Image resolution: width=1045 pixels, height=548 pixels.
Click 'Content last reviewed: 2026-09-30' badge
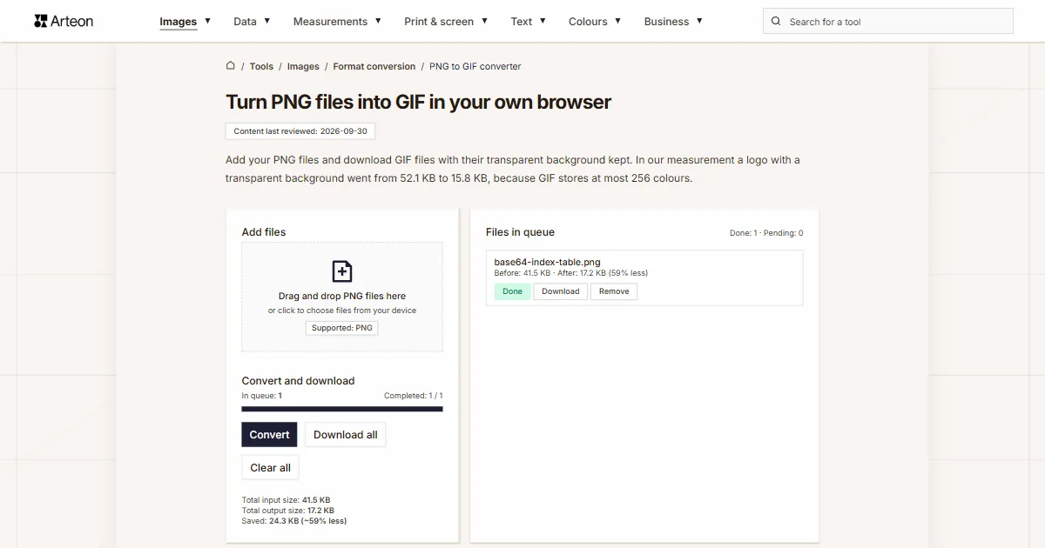pyautogui.click(x=300, y=131)
